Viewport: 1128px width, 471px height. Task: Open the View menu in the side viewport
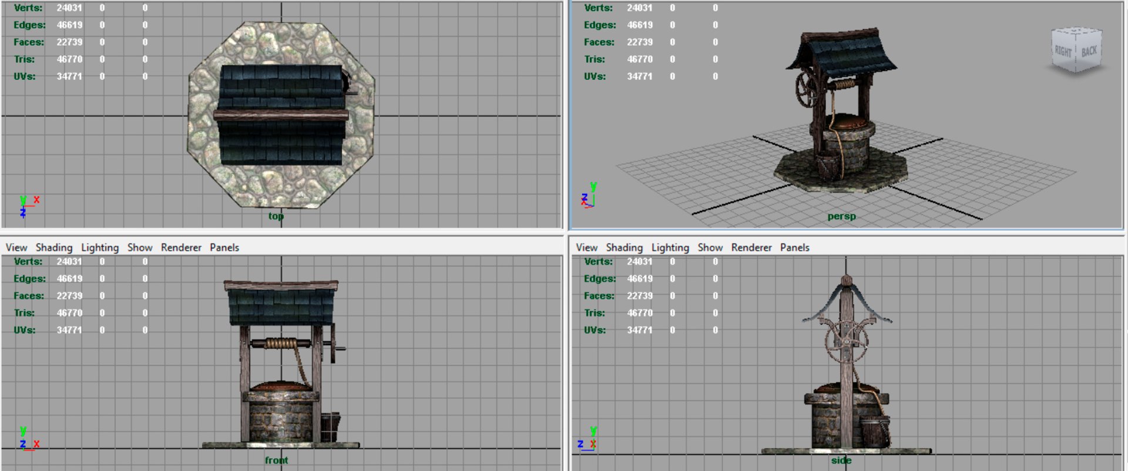[x=587, y=248]
